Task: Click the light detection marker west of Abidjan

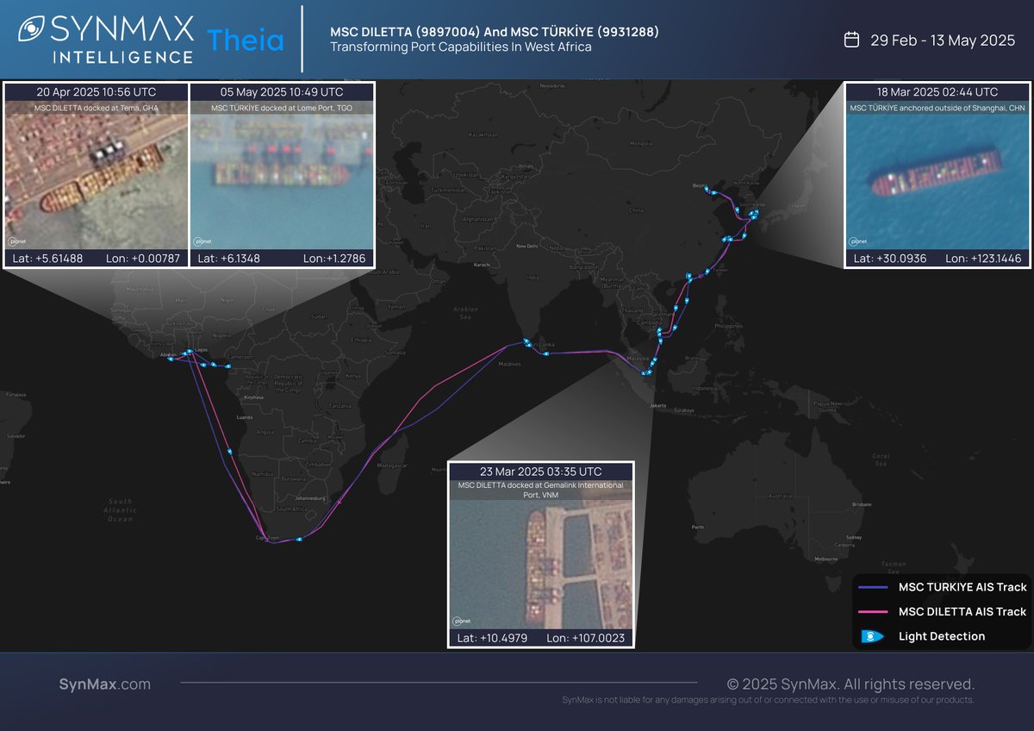Action: (x=170, y=359)
